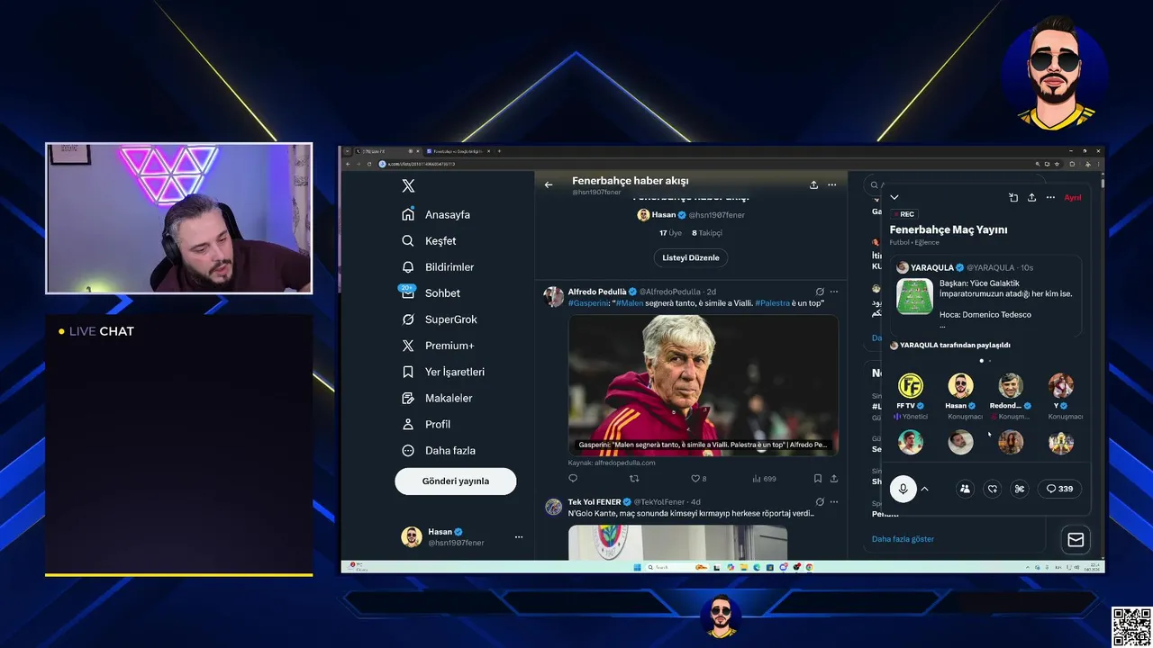Open Space more options dots
Screen dimensions: 1153x648
[1050, 197]
